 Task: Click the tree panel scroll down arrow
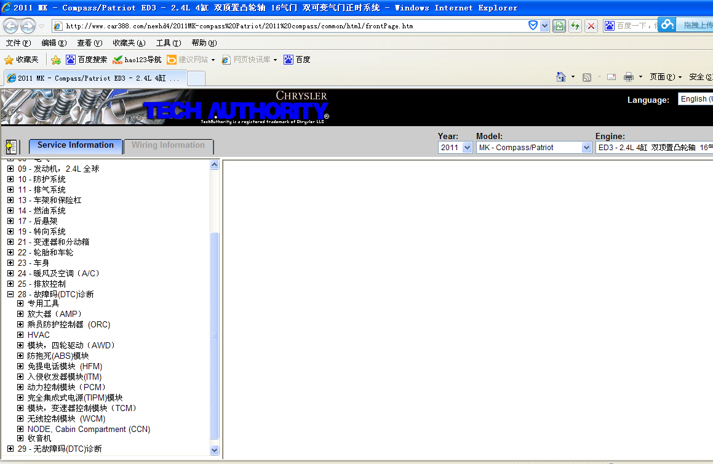[215, 450]
